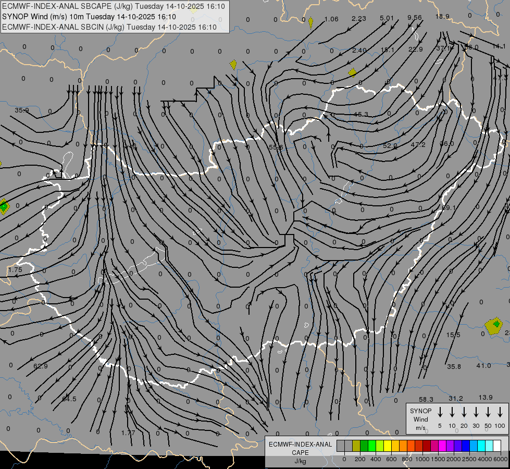Screen dimensions: 510x469
Task: Click the 2.40 CAPE value on map
Action: pyautogui.click(x=359, y=51)
